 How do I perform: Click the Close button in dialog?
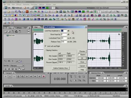click(x=82, y=62)
